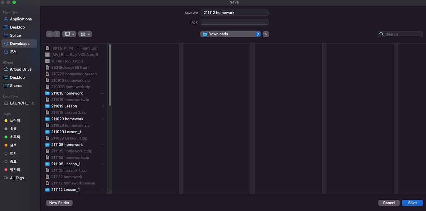Click the back navigation arrow
426x211 pixels.
[50, 34]
